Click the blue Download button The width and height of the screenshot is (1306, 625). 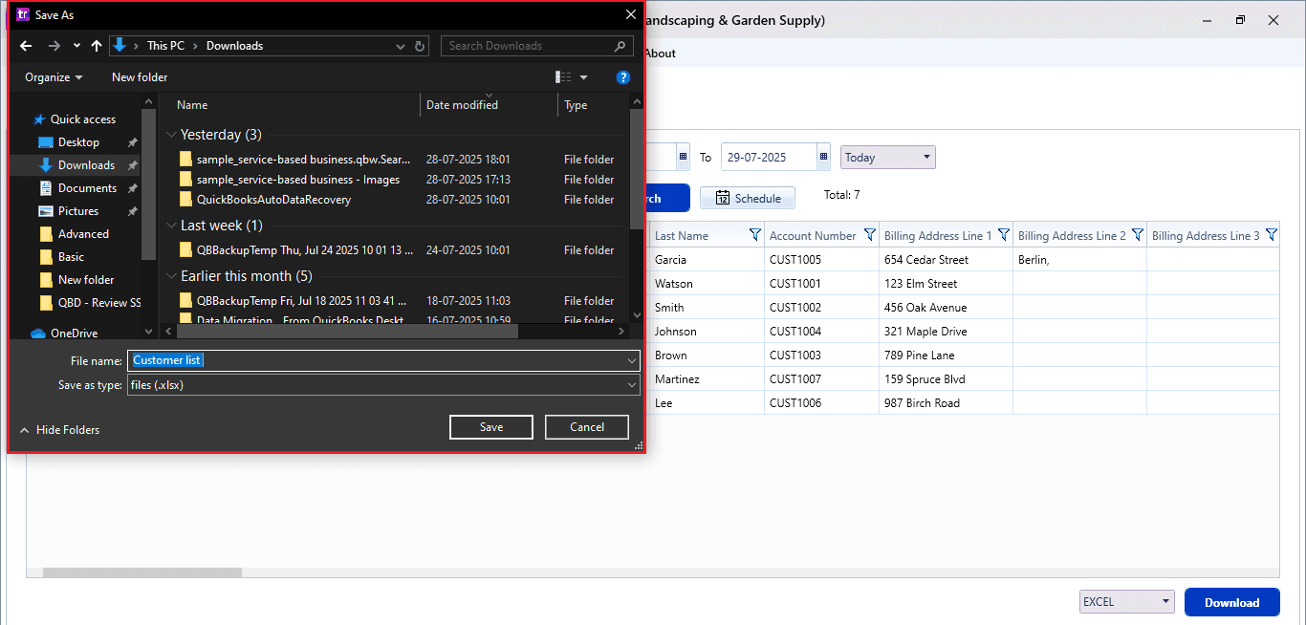[1231, 602]
